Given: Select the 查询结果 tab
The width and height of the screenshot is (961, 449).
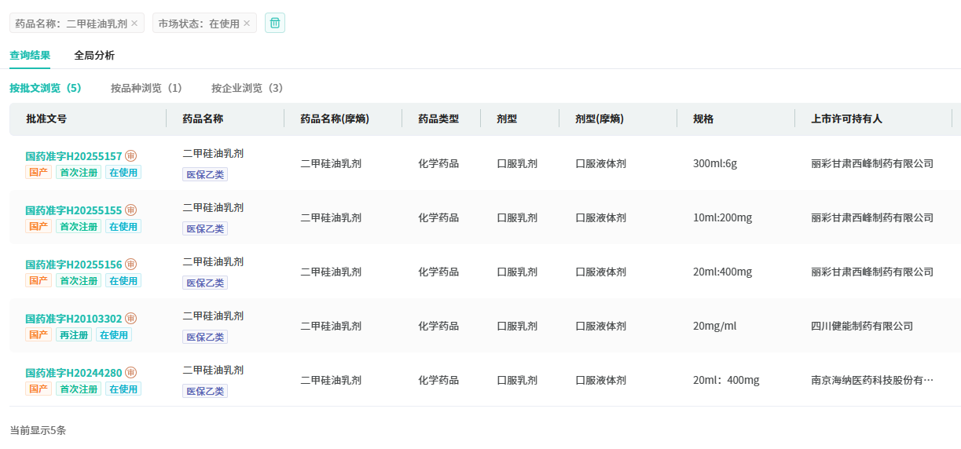Looking at the screenshot, I should point(30,55).
